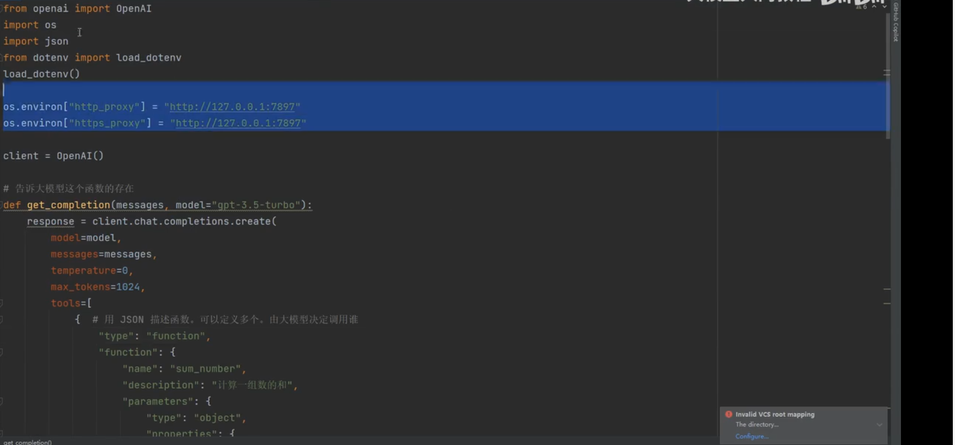The height and width of the screenshot is (445, 955).
Task: Click the "https_proxy" string key
Action: pos(107,123)
